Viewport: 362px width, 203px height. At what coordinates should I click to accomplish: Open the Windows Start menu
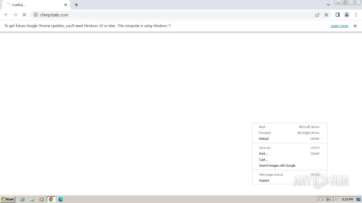(x=8, y=199)
